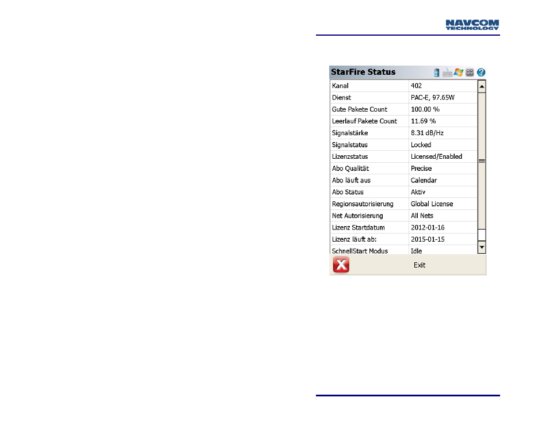Open the blue help question mark

click(x=481, y=72)
